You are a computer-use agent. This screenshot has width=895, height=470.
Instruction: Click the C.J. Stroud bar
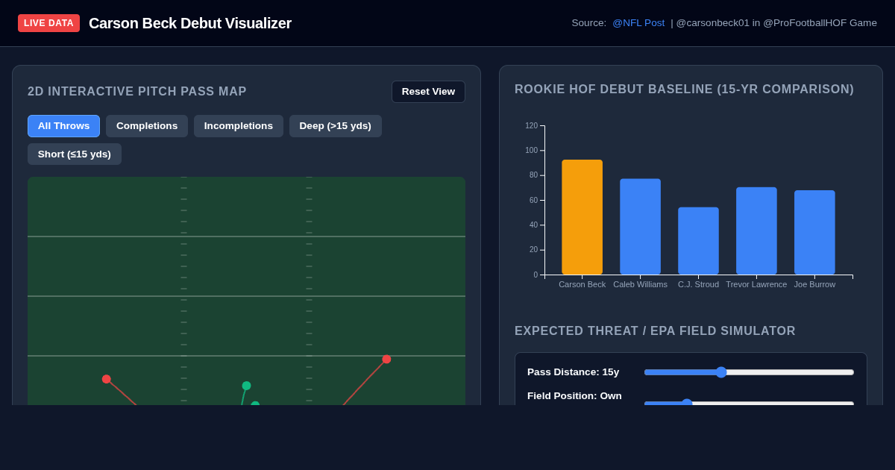(698, 241)
